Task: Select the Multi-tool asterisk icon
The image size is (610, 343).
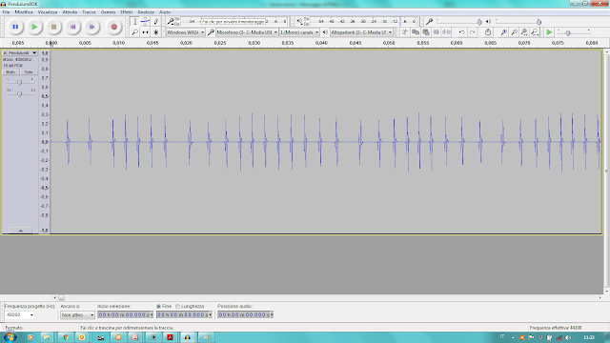Action: tap(155, 32)
